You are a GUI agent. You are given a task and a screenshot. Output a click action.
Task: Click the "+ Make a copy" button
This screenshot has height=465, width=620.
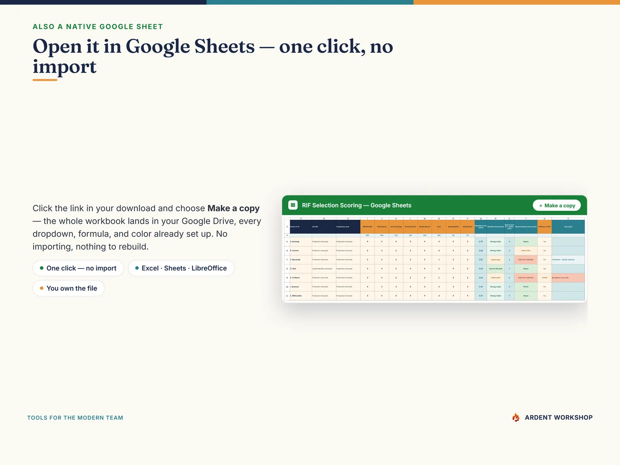pos(557,205)
